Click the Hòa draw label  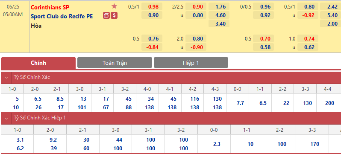tap(36, 26)
